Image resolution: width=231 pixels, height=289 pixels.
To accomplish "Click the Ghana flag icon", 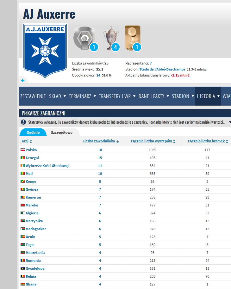I will click(x=23, y=284).
